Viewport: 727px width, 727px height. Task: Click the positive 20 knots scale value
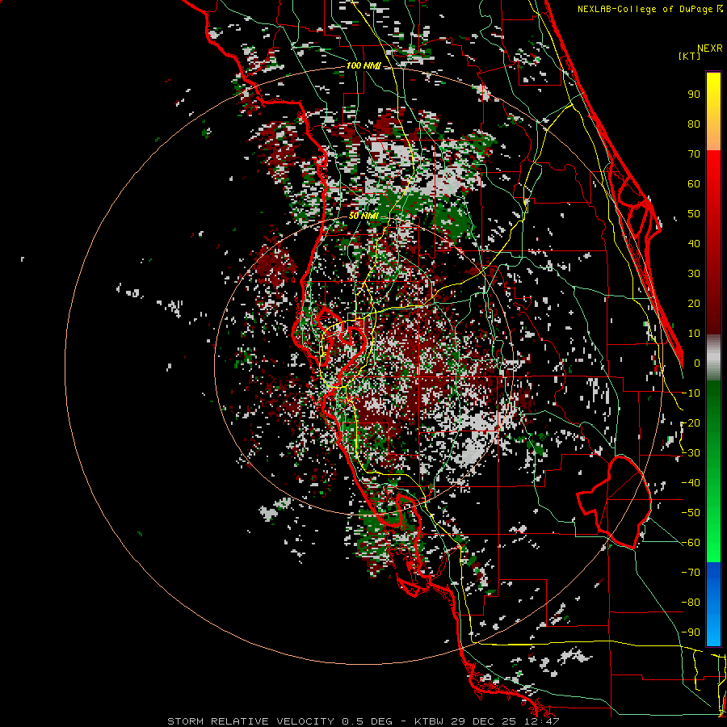pyautogui.click(x=694, y=303)
